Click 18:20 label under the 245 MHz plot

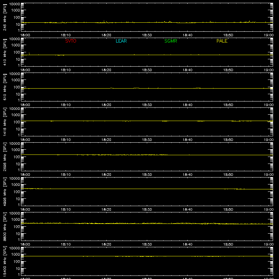(106, 35)
